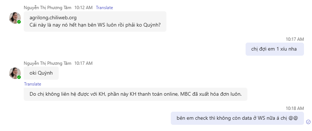Click the 'Cái này là nay nó hết hạn' line

click(95, 25)
